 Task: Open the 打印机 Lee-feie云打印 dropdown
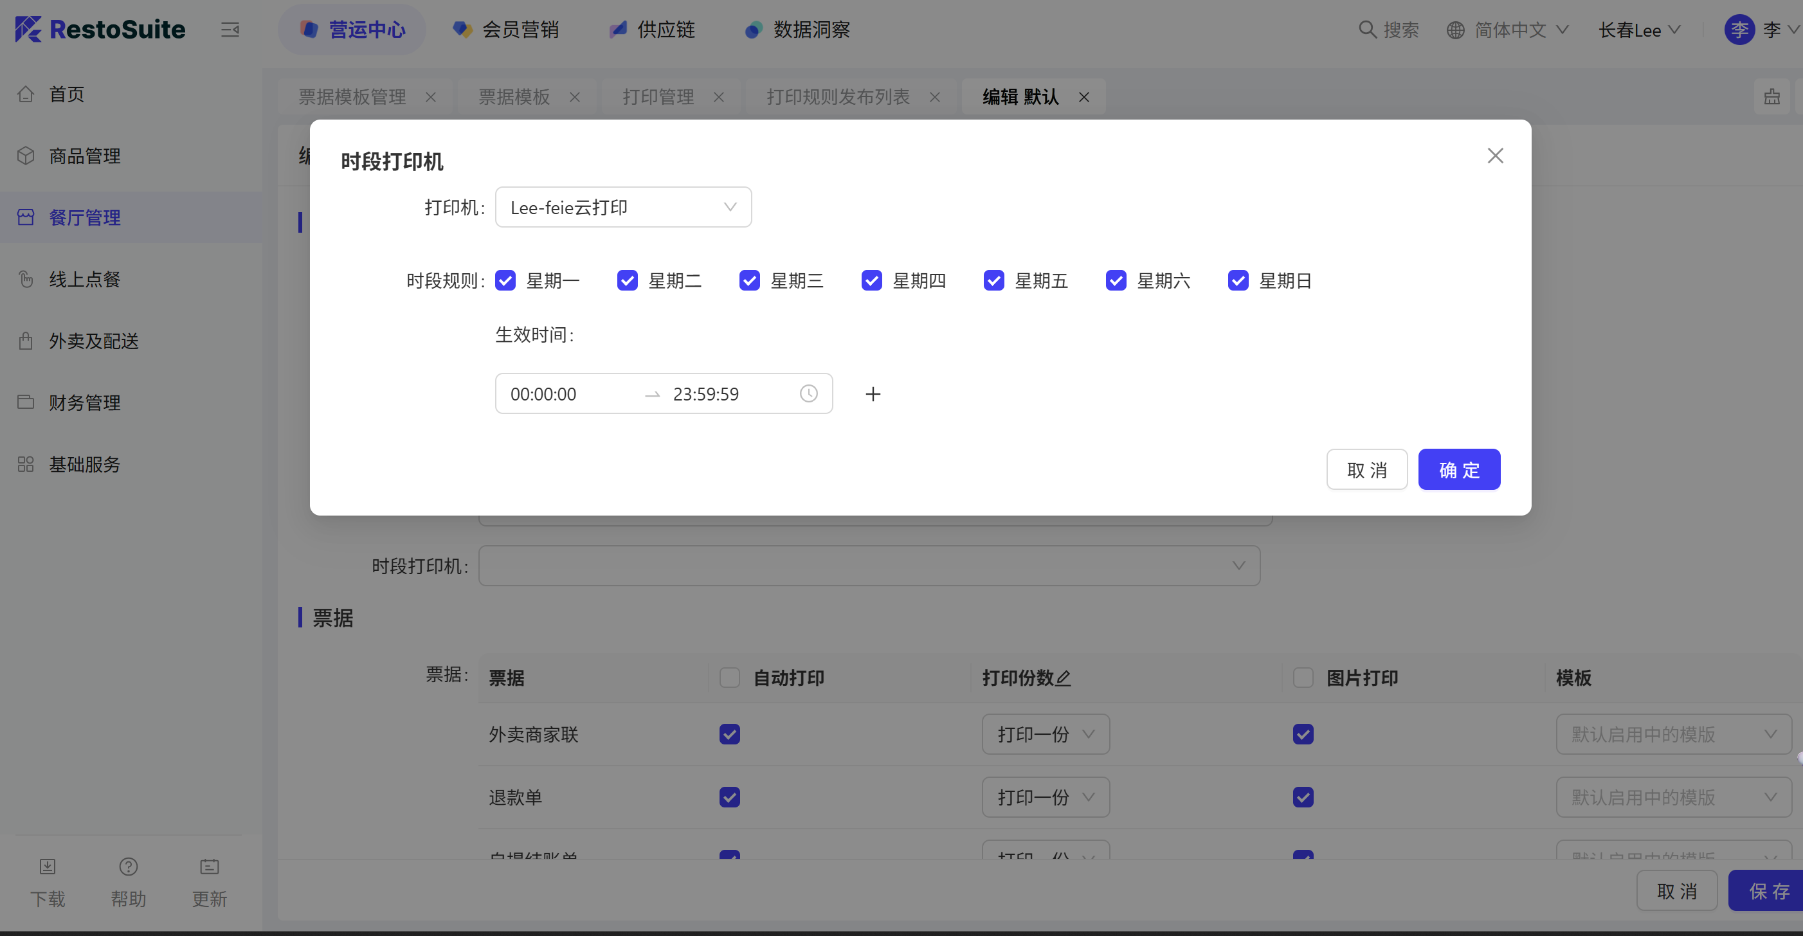coord(623,207)
